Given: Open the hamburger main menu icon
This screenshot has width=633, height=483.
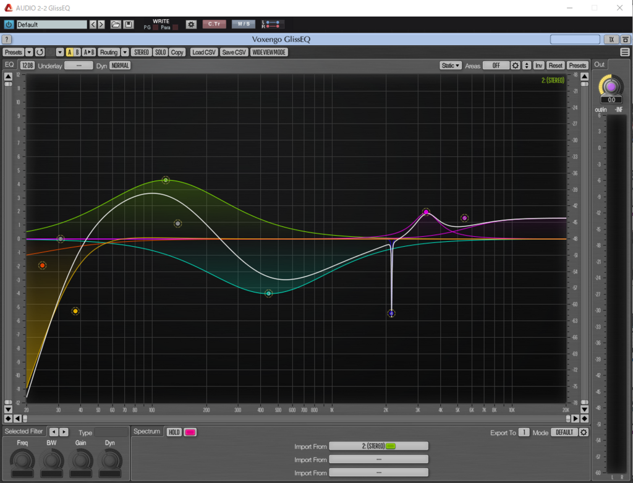Looking at the screenshot, I should tap(624, 52).
